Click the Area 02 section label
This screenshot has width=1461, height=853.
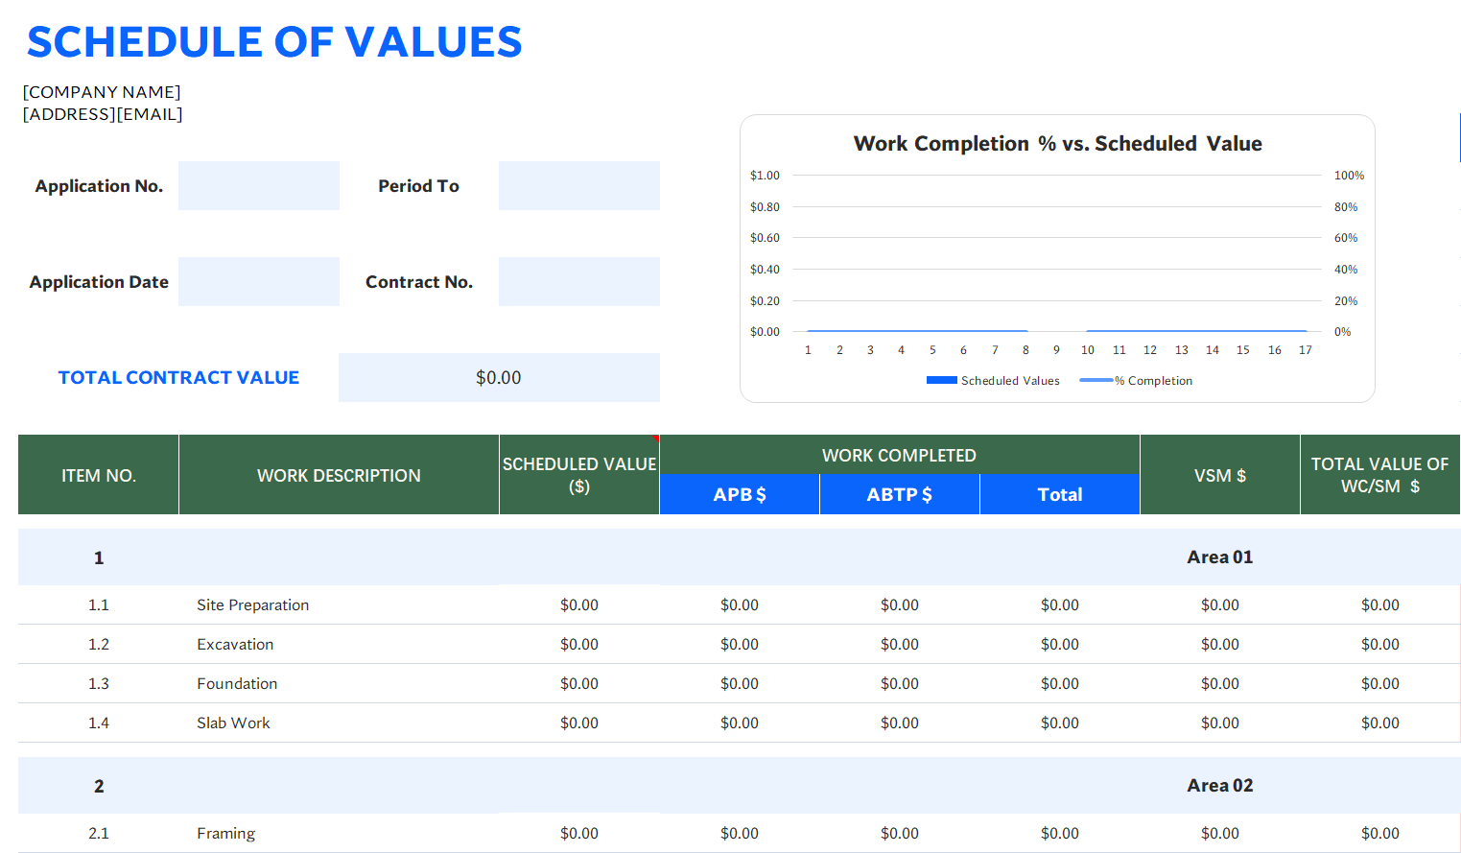tap(1220, 786)
